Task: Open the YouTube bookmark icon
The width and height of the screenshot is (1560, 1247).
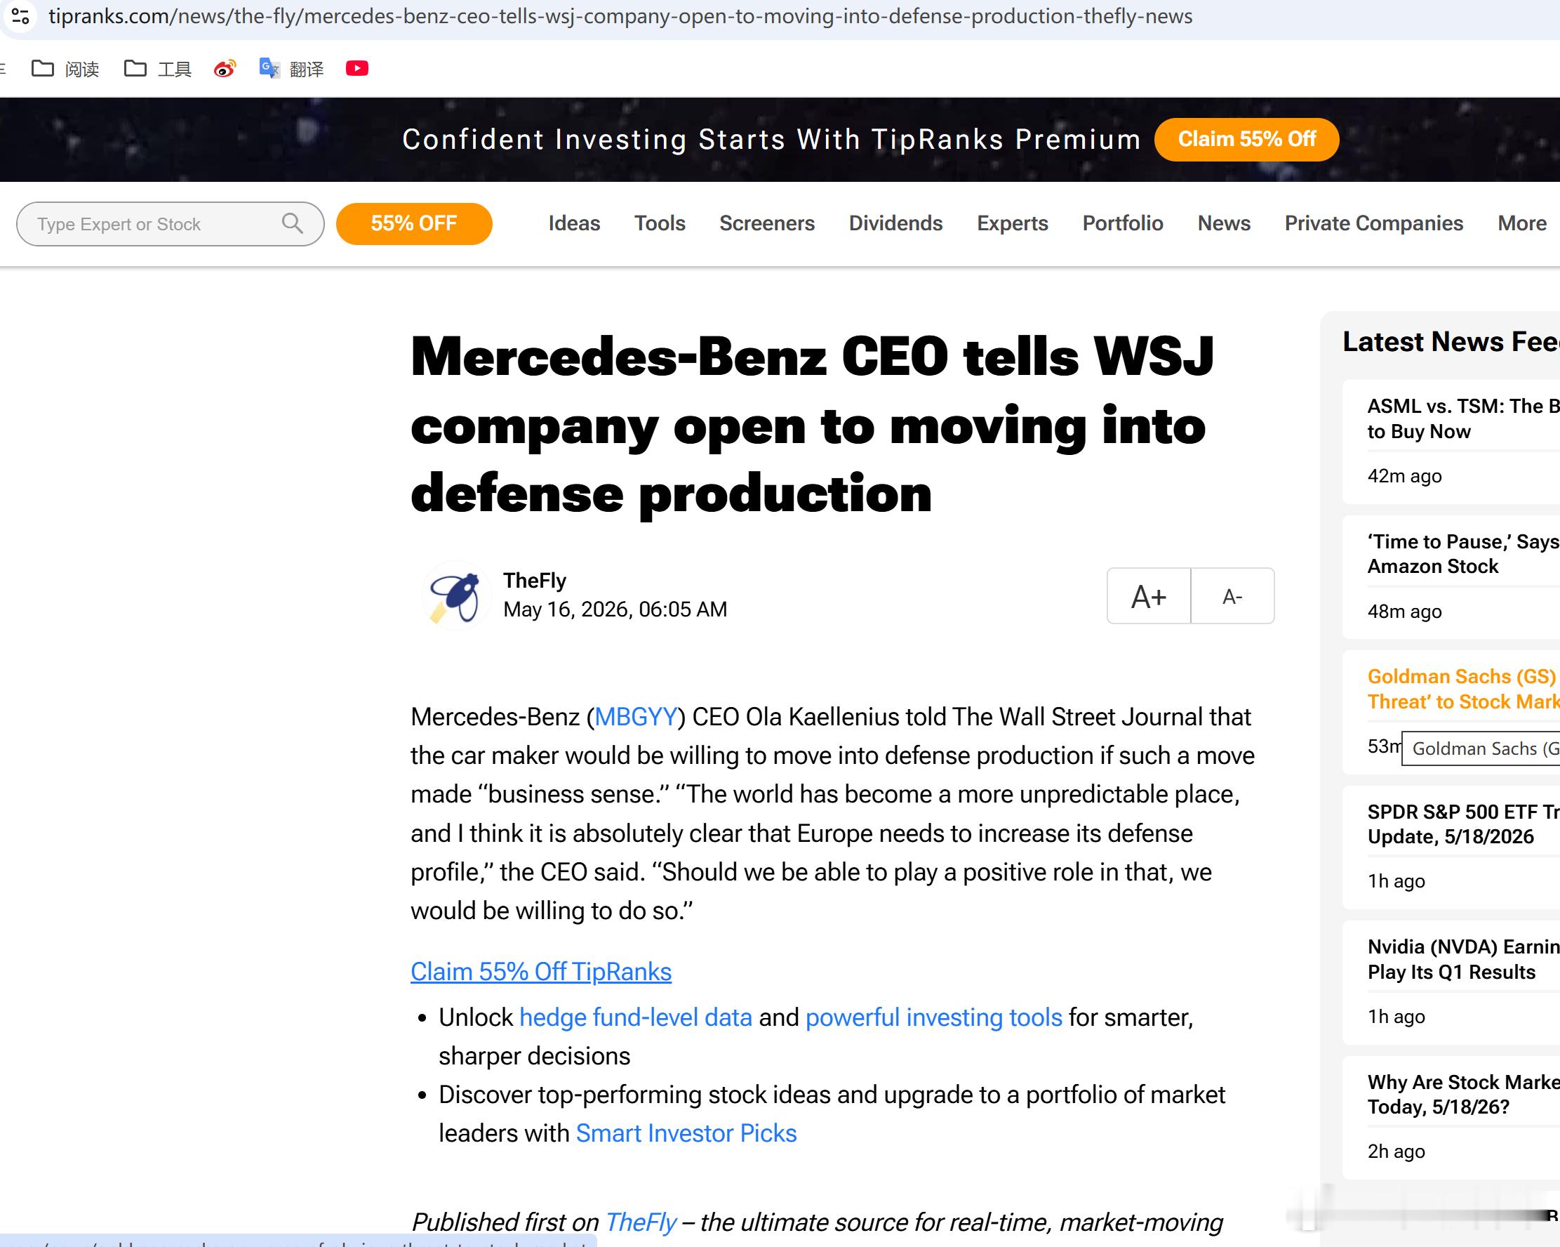Action: pos(357,68)
